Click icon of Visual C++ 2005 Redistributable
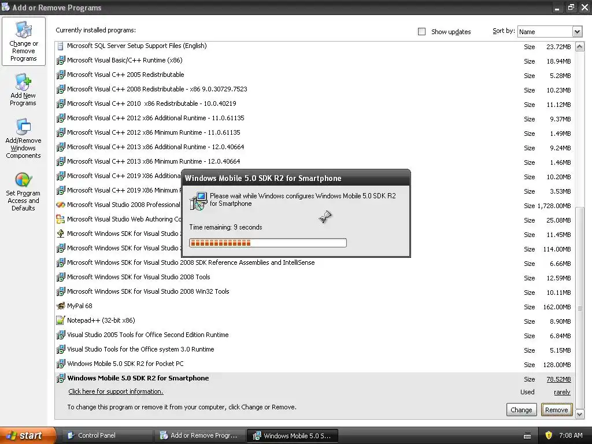 coord(60,75)
